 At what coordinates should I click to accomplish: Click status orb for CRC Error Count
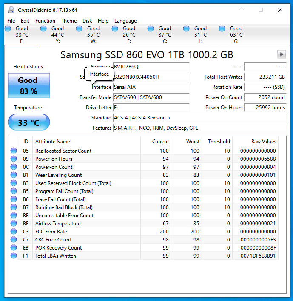tap(14, 239)
